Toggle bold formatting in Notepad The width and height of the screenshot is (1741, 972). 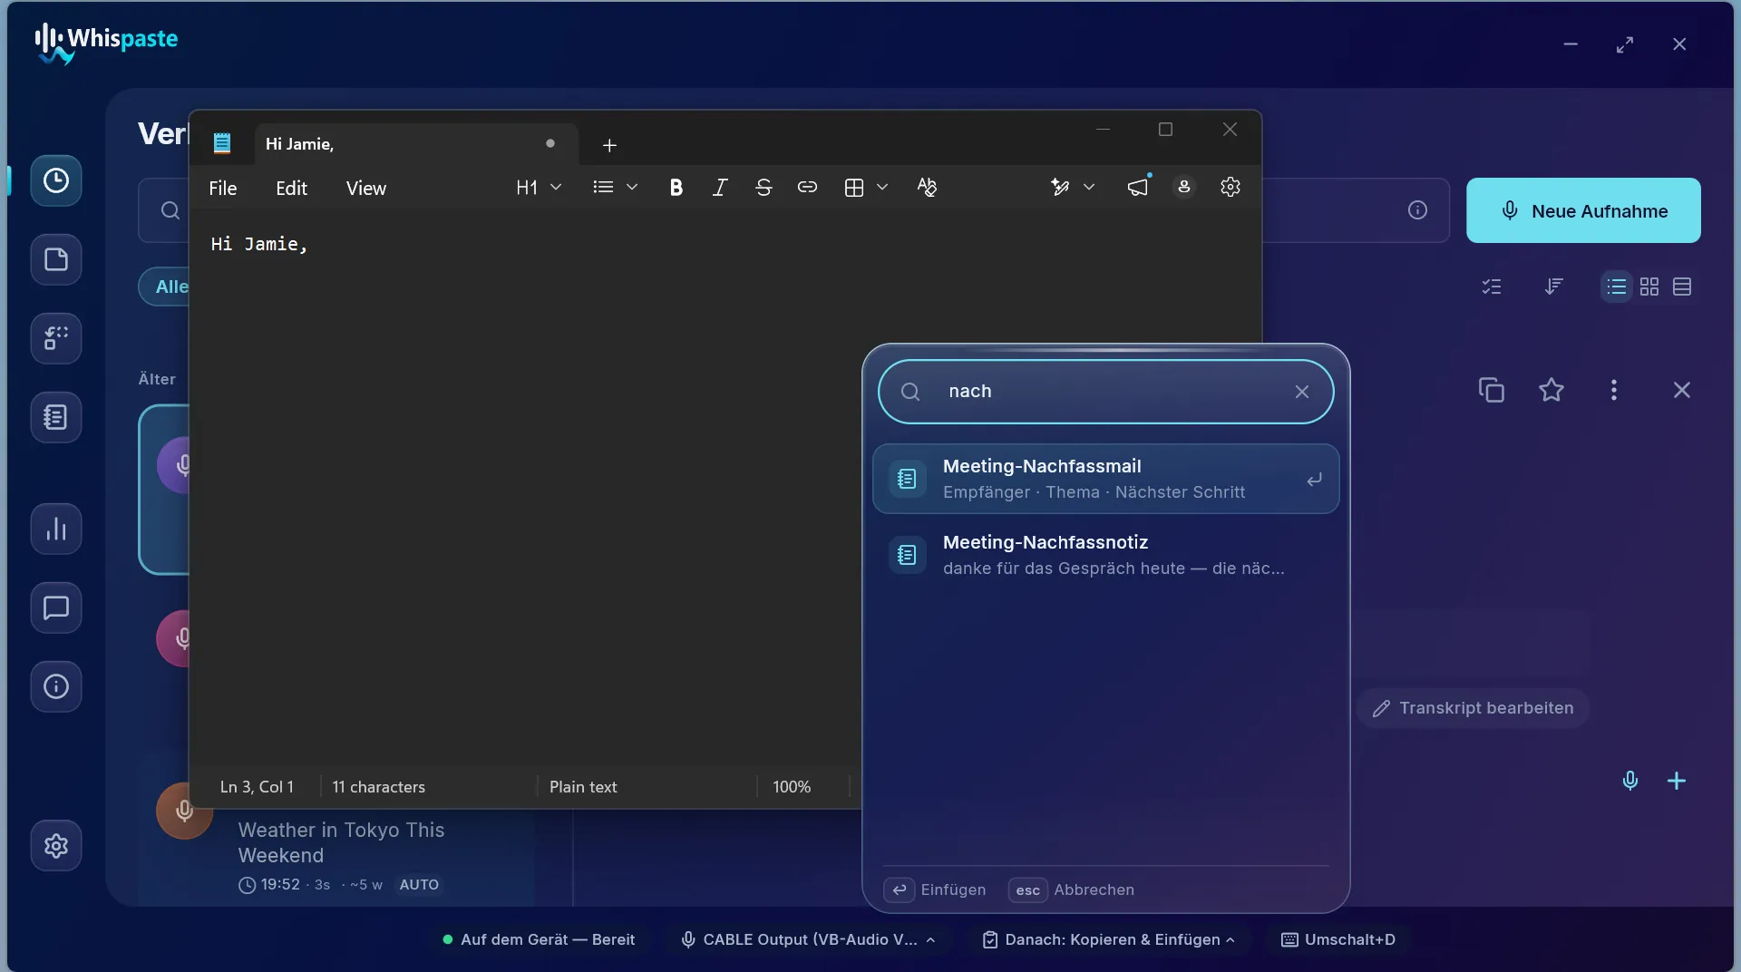click(x=676, y=188)
